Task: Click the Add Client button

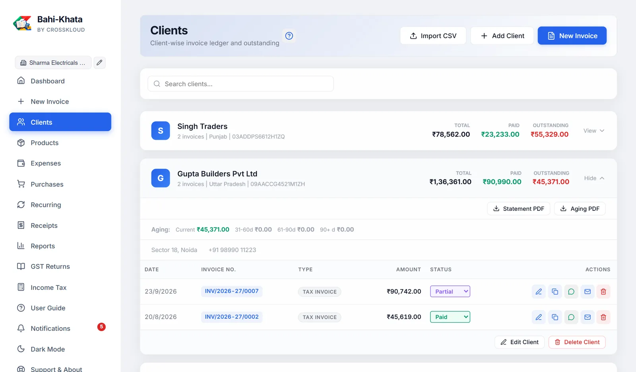Action: (x=502, y=36)
